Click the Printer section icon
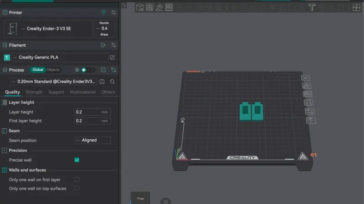This screenshot has width=364, height=204. [x=5, y=12]
